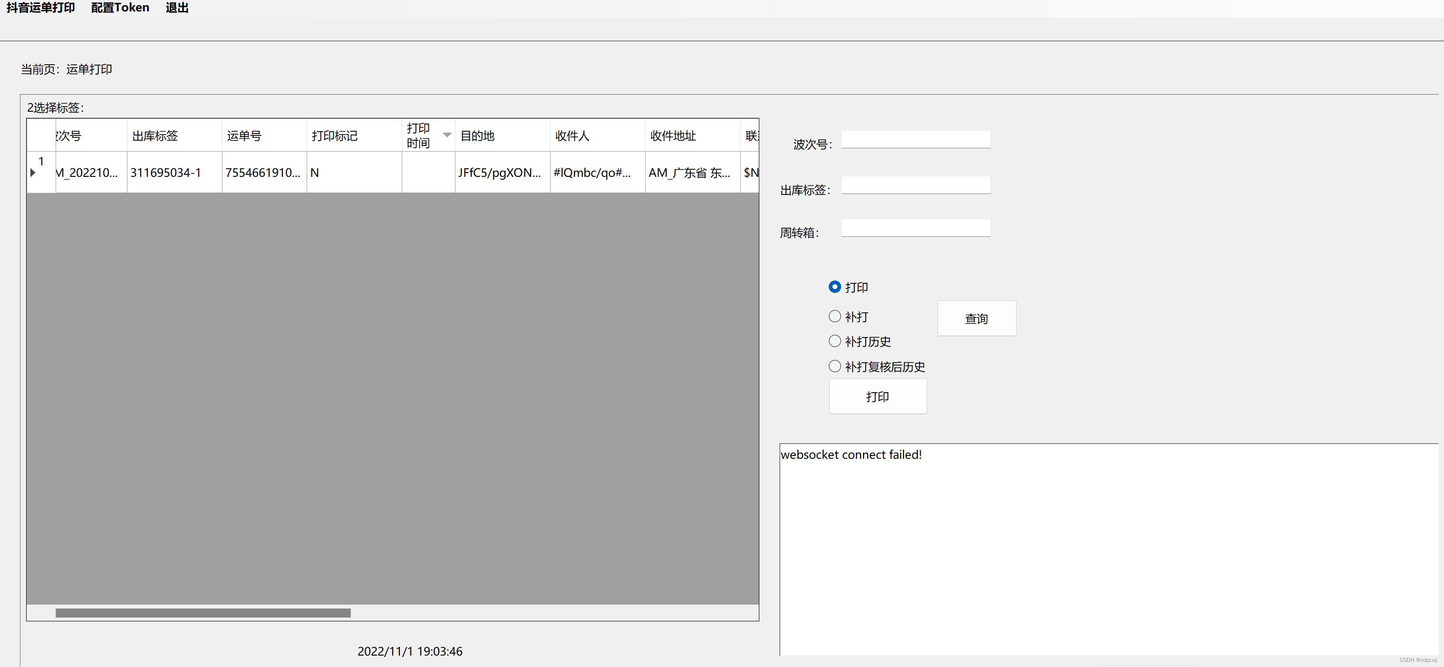Click the table's horizontal scrollbar thumb
The height and width of the screenshot is (667, 1444).
[x=203, y=613]
